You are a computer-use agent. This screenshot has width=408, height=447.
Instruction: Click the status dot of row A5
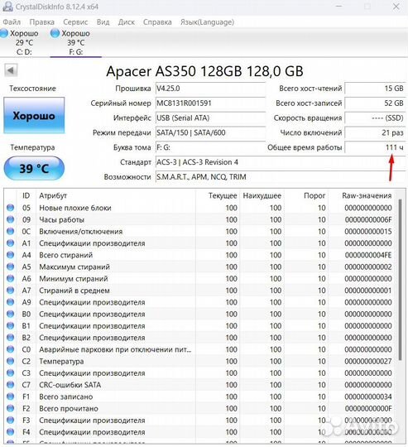[x=10, y=267]
